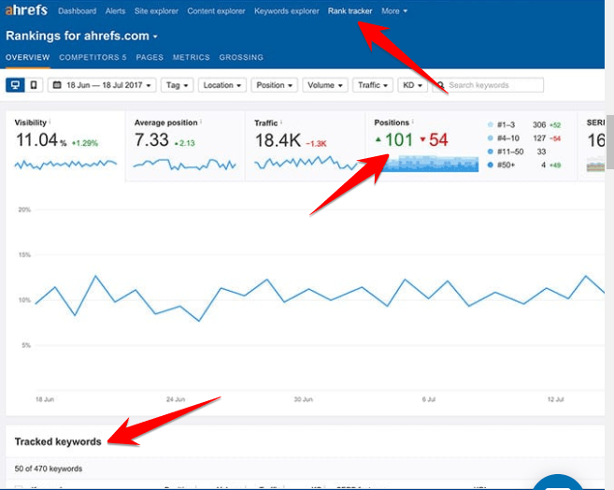
Task: Click the #11–50 legend color dot
Action: point(490,151)
